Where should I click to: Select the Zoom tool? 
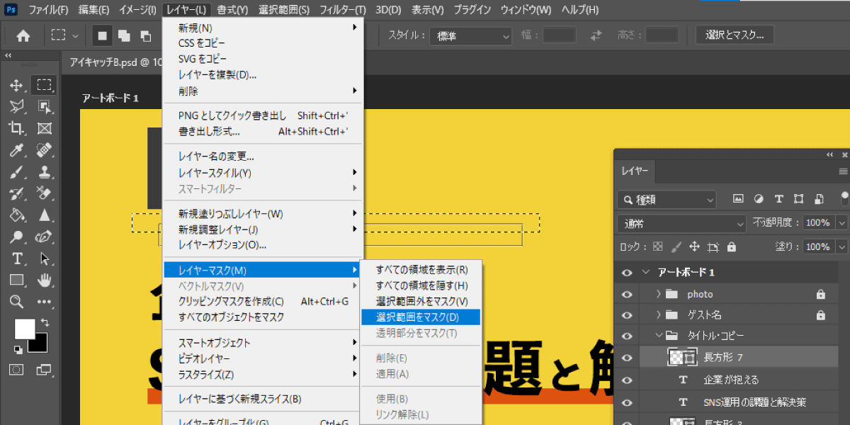point(17,301)
